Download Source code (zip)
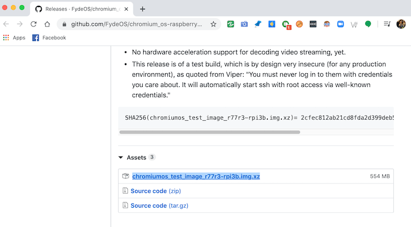411x227 pixels. click(x=156, y=191)
